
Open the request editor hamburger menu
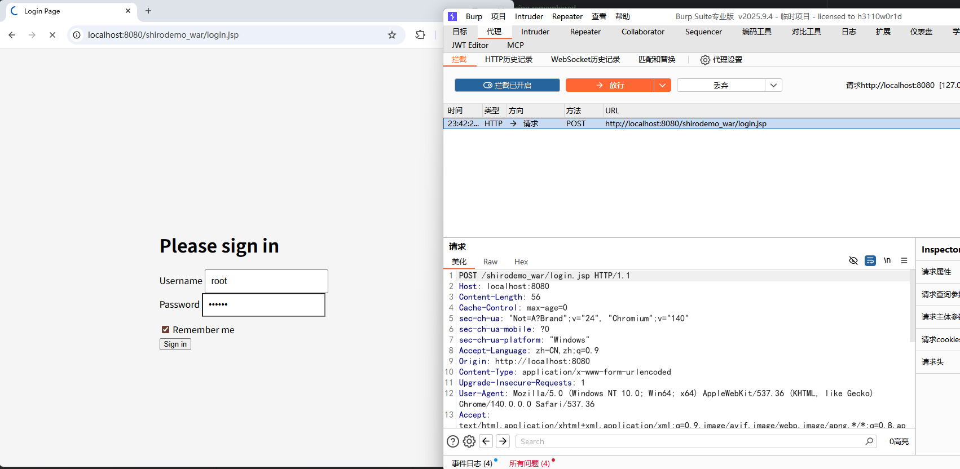[x=904, y=260]
